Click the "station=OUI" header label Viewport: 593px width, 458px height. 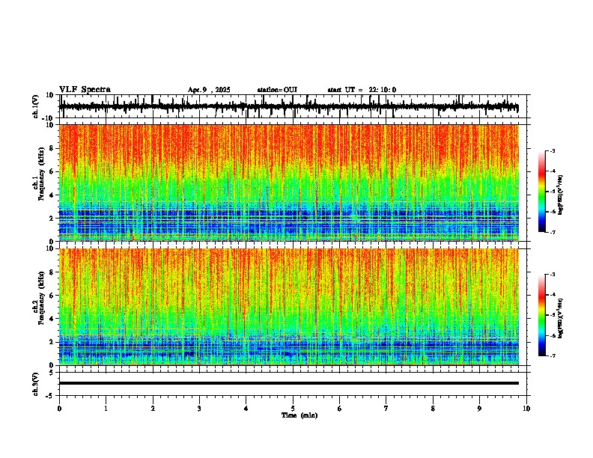[277, 90]
